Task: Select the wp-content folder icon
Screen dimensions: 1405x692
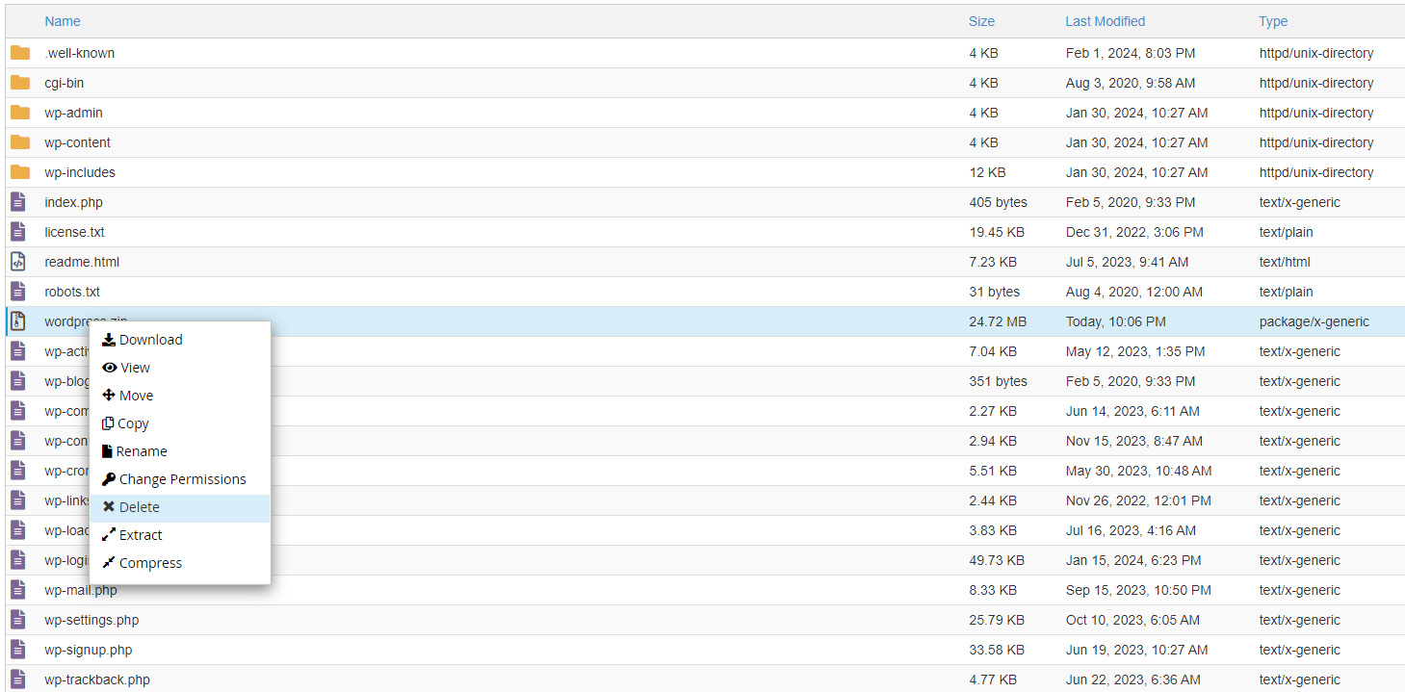Action: [x=19, y=142]
